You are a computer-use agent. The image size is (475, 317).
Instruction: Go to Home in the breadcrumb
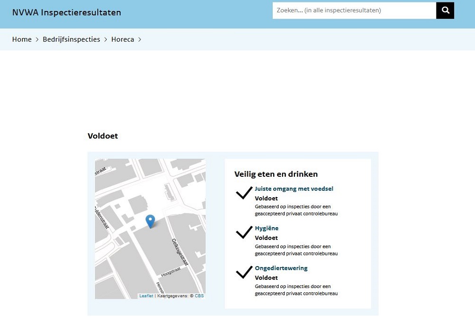[x=22, y=39]
